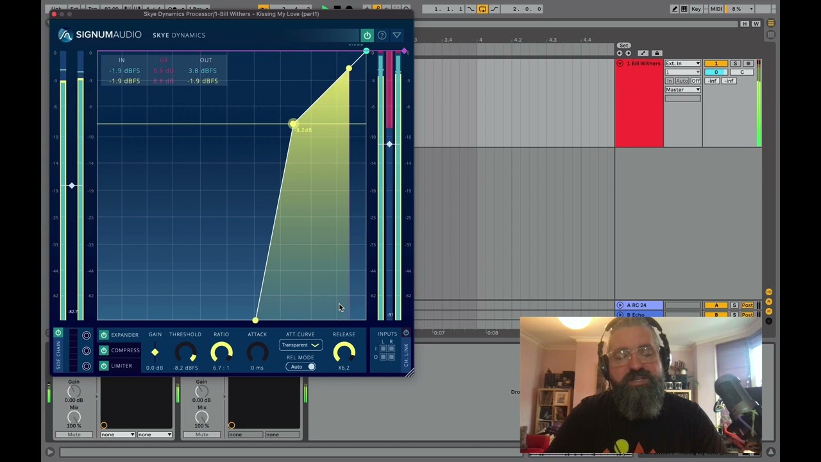Image resolution: width=821 pixels, height=462 pixels.
Task: Toggle MIDI map mode button
Action: tap(716, 9)
